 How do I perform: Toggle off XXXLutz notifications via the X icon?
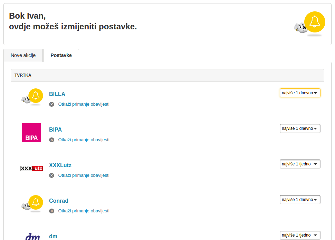click(51, 175)
